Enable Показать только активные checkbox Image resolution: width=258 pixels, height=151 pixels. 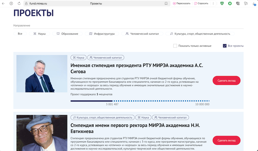pyautogui.click(x=175, y=46)
